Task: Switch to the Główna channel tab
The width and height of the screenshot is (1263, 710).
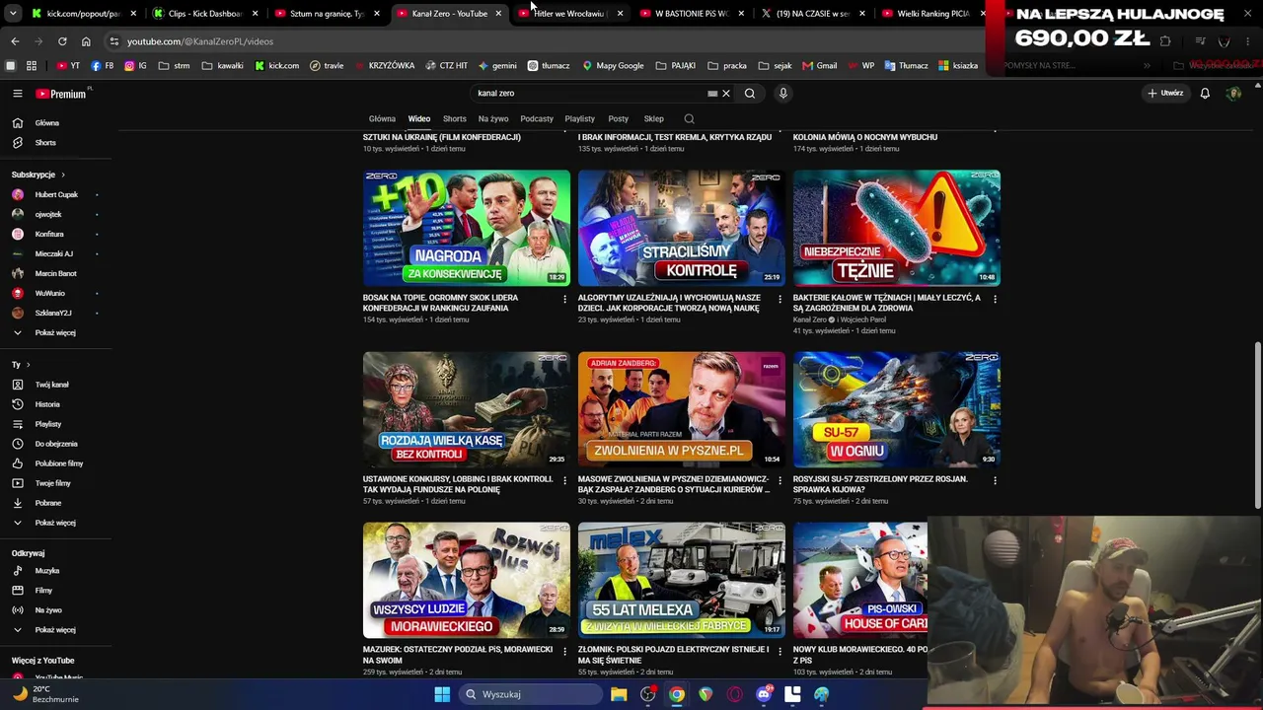Action: 382,119
